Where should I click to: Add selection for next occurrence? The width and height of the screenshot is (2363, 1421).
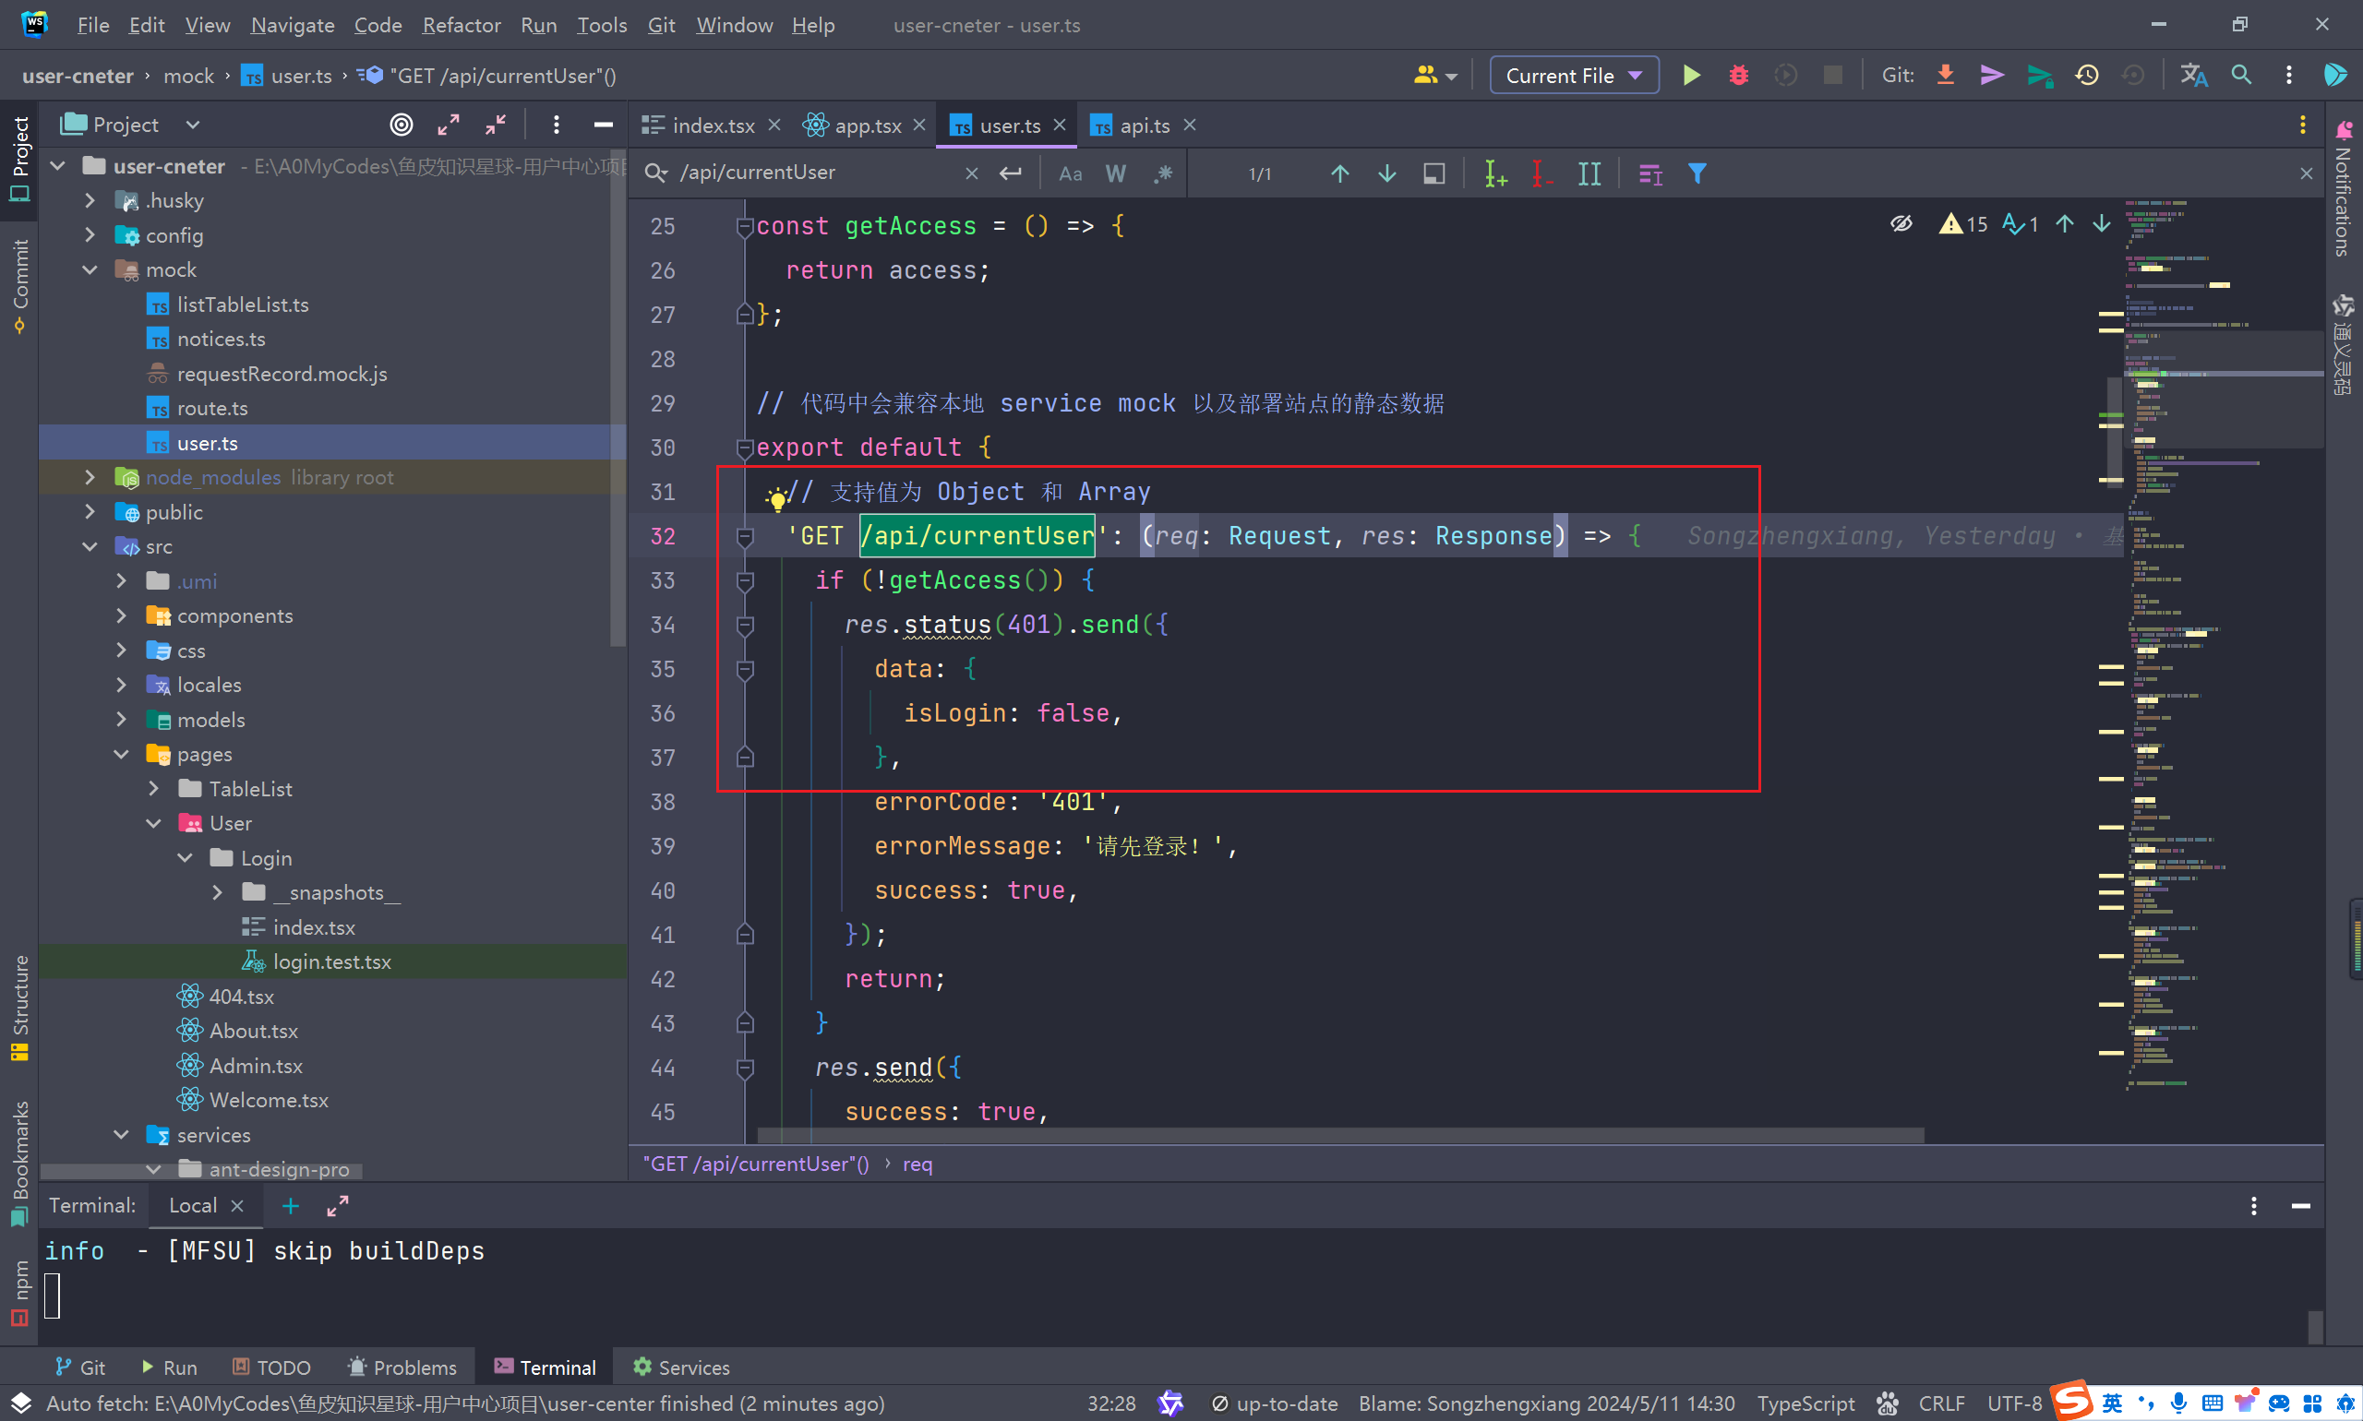(1495, 173)
